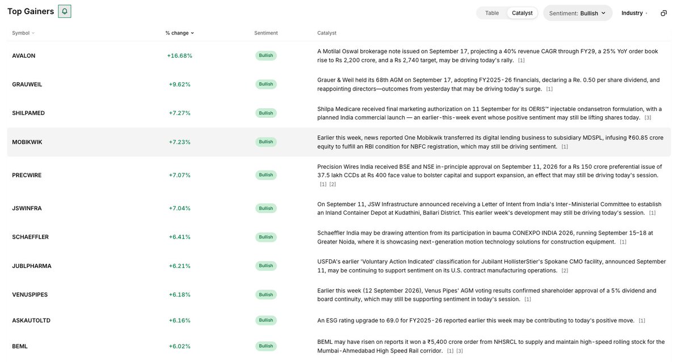
Task: Click the +7.27% change value
Action: click(x=180, y=113)
